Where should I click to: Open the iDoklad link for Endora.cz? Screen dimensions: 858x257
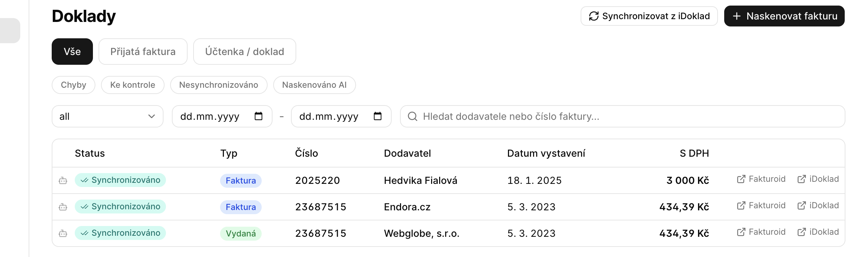click(x=818, y=205)
